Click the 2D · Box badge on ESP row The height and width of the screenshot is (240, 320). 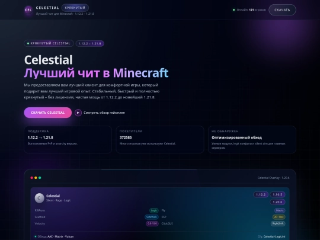[x=279, y=217]
